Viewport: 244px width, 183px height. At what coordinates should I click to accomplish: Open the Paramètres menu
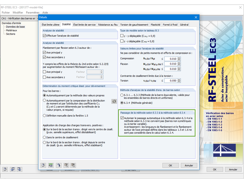point(32,13)
